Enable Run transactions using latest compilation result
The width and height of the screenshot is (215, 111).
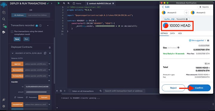pos(12,32)
